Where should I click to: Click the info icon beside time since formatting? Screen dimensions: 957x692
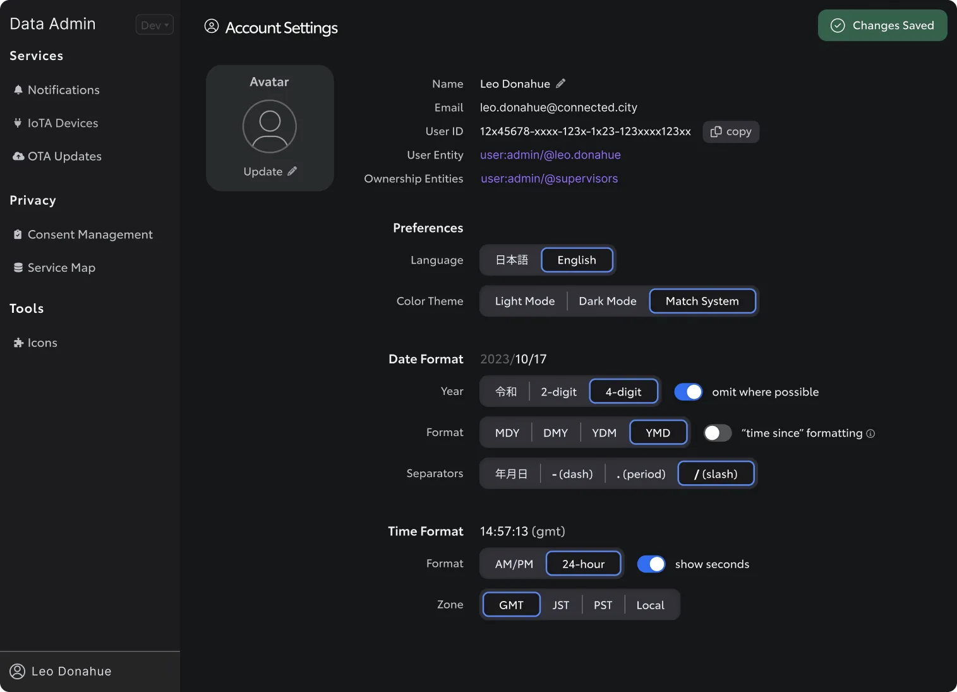pos(870,434)
